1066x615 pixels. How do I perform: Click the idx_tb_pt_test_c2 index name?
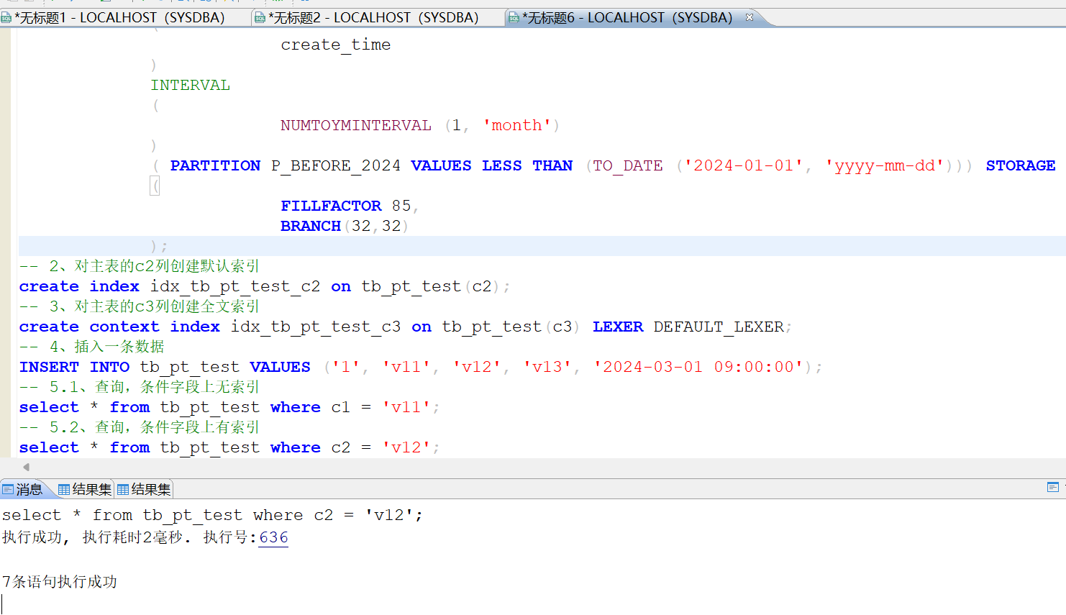pyautogui.click(x=235, y=286)
